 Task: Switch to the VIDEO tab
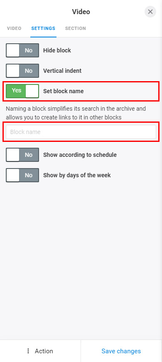(x=14, y=28)
